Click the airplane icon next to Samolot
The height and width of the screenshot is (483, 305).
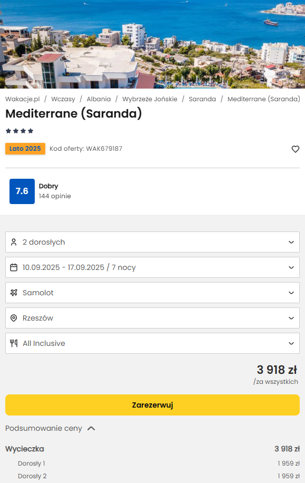14,293
